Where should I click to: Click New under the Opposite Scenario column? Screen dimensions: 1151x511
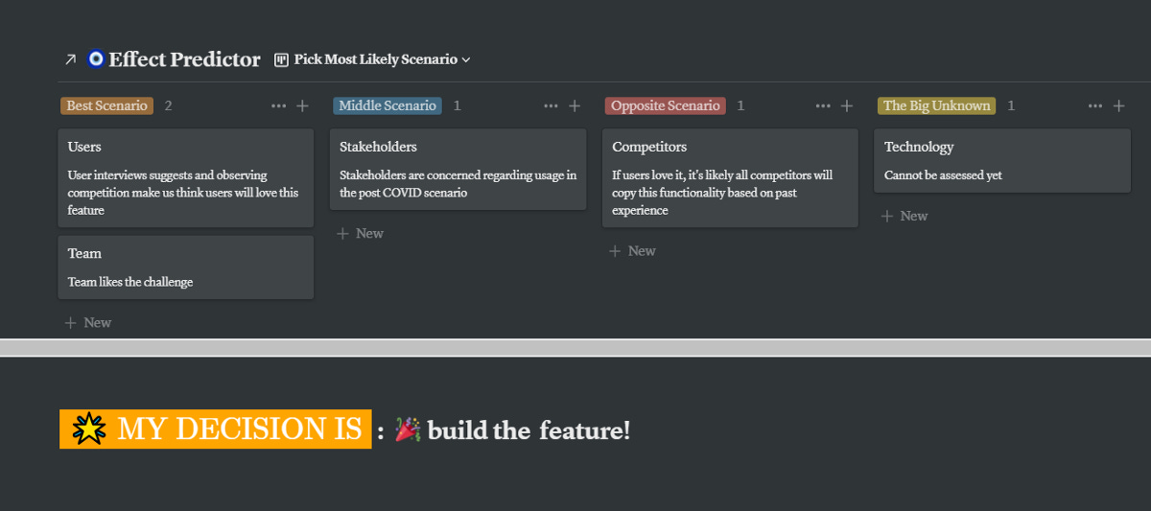coord(633,251)
